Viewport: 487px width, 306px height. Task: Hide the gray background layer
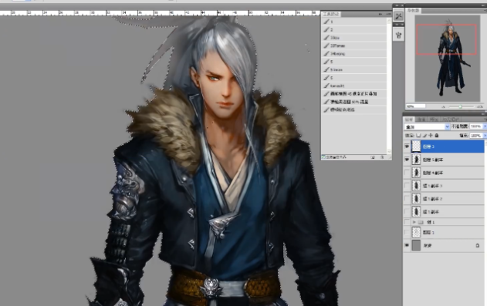(x=407, y=245)
